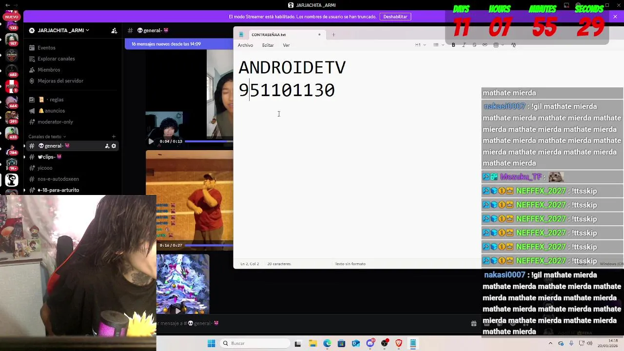624x351 pixels.
Task: Click the Christmas tree video thumbnail
Action: [183, 284]
